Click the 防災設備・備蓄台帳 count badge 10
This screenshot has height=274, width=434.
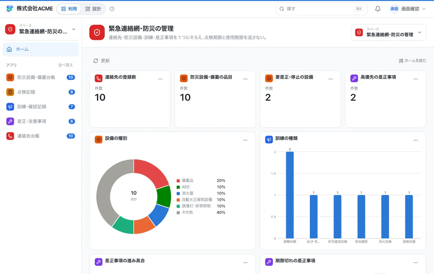tap(71, 77)
